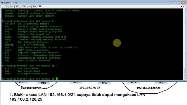Click the PC3 device in the diagram
187x105 pixels.
76,83
